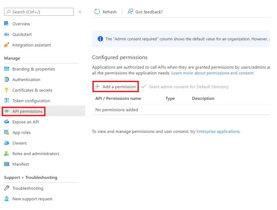Click the Authentication arrow icon
The width and height of the screenshot is (277, 210).
pos(6,80)
